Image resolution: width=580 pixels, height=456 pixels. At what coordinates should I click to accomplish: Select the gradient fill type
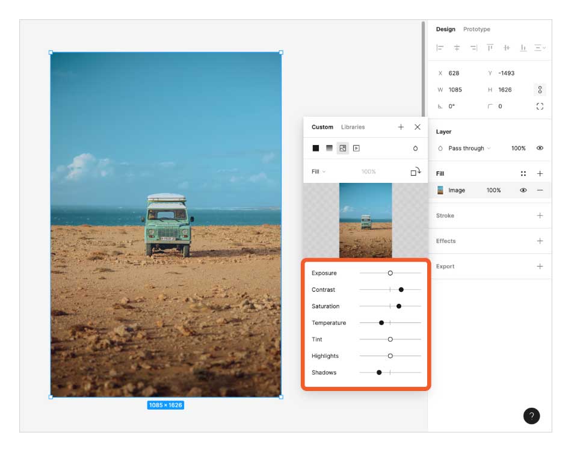tap(330, 148)
